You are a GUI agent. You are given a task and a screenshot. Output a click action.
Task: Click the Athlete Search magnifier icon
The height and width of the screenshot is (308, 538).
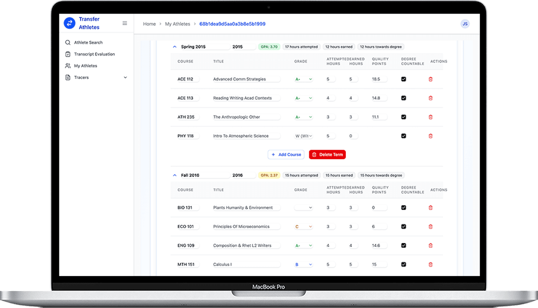point(68,43)
